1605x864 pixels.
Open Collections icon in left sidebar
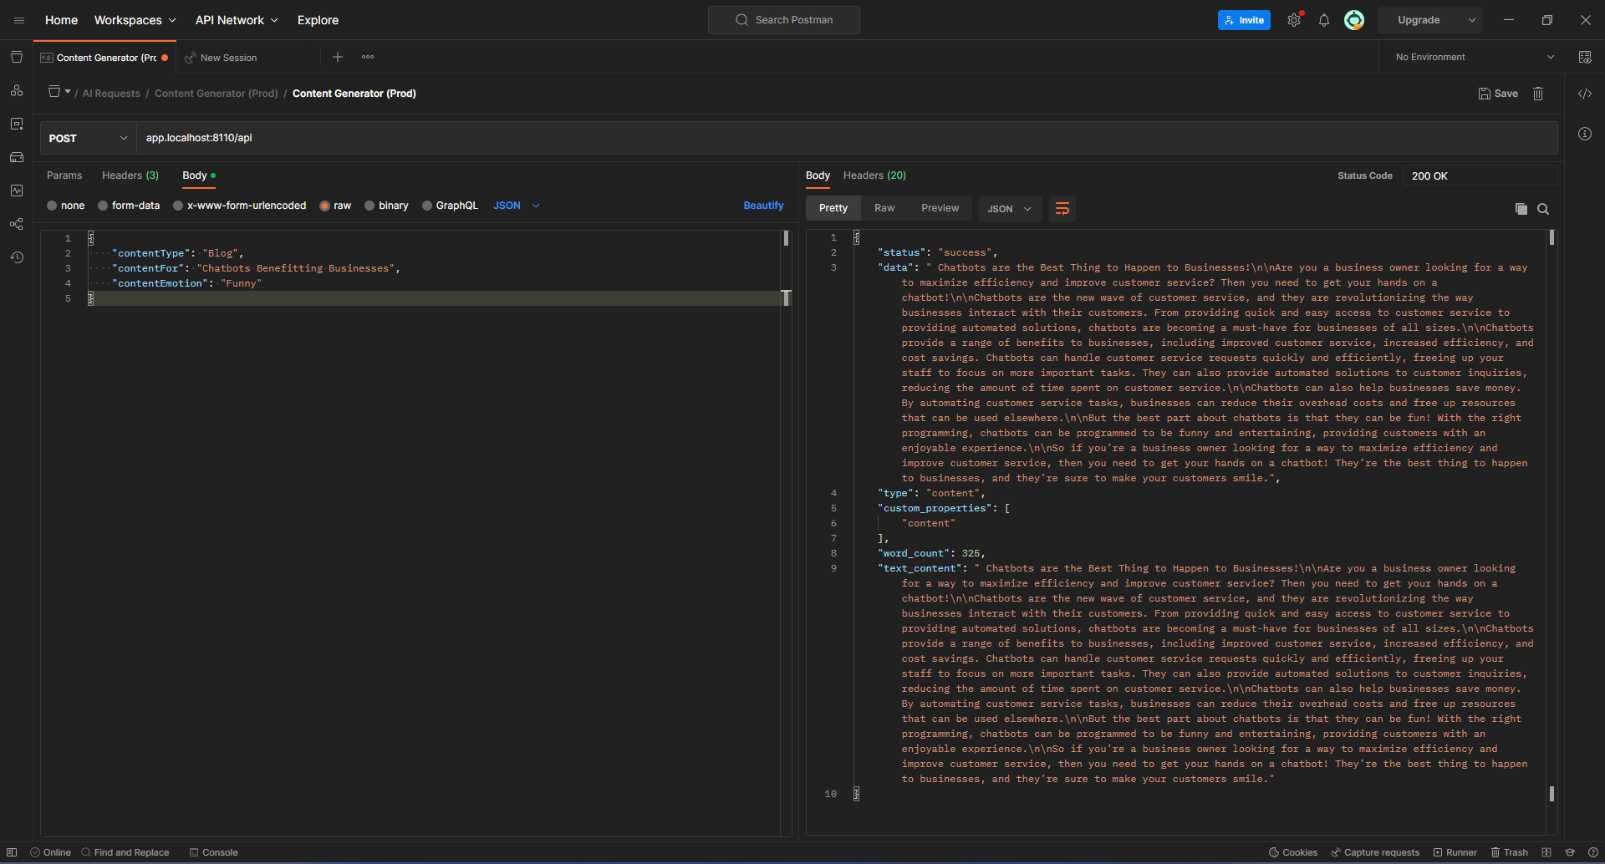(x=17, y=57)
